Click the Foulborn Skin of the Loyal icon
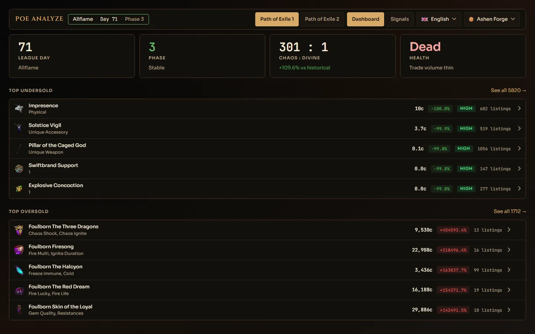535x334 pixels. (x=19, y=310)
